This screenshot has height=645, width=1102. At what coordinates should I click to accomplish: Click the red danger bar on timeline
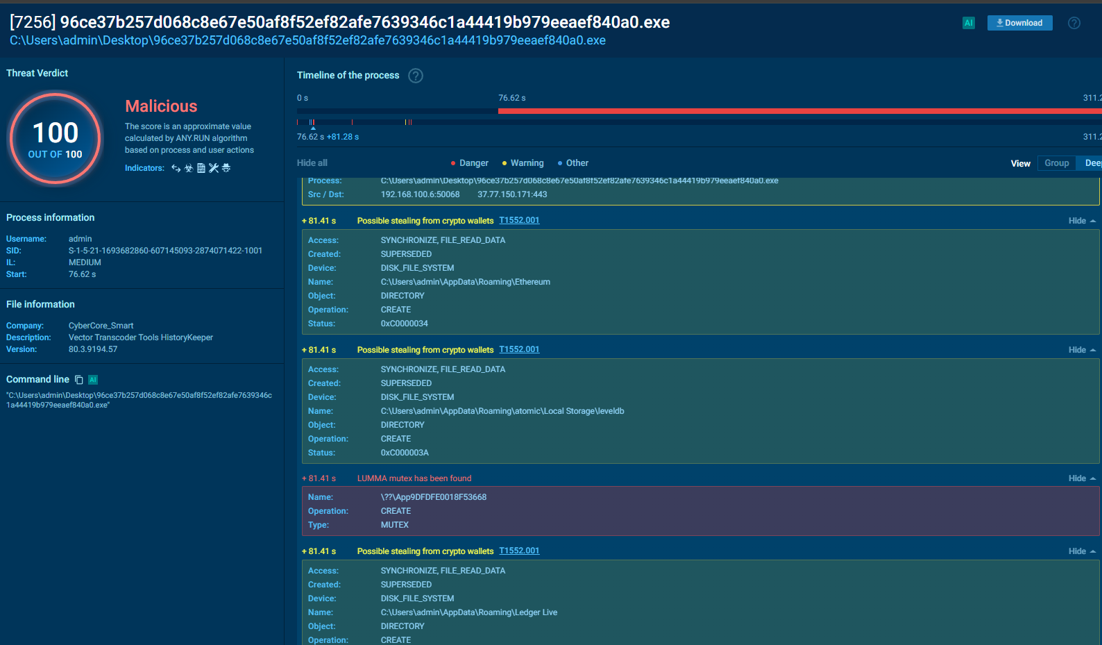tap(763, 111)
